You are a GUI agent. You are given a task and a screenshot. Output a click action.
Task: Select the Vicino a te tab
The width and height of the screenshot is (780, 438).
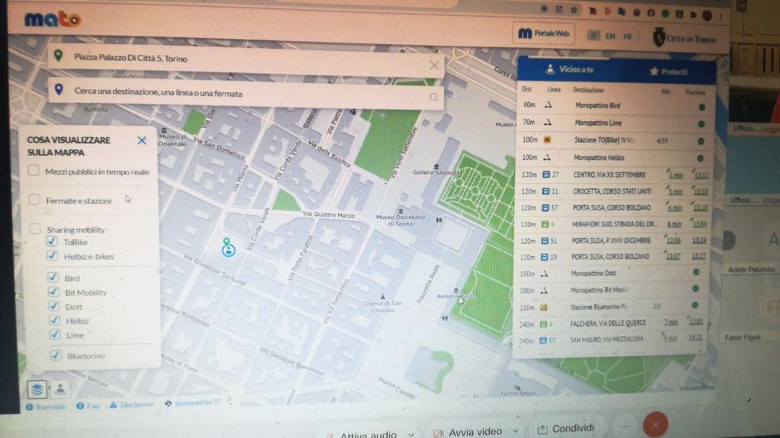pyautogui.click(x=568, y=70)
